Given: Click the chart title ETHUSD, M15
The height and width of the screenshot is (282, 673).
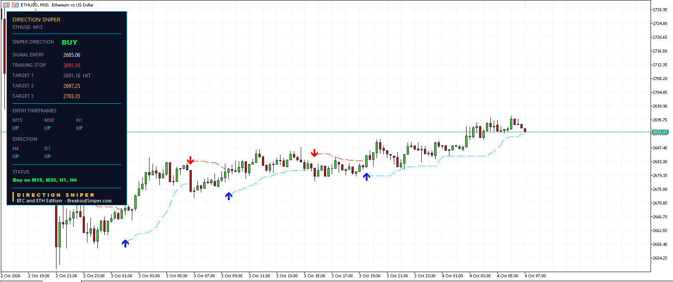Looking at the screenshot, I should 34,5.
